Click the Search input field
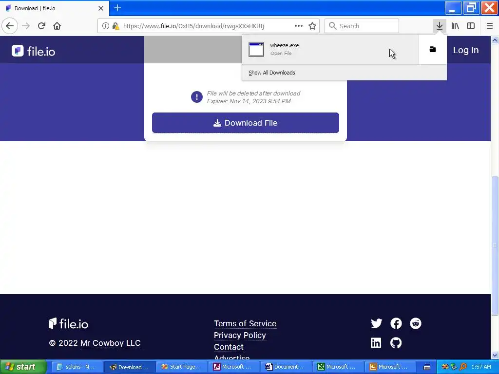The width and height of the screenshot is (499, 374). pos(362,26)
